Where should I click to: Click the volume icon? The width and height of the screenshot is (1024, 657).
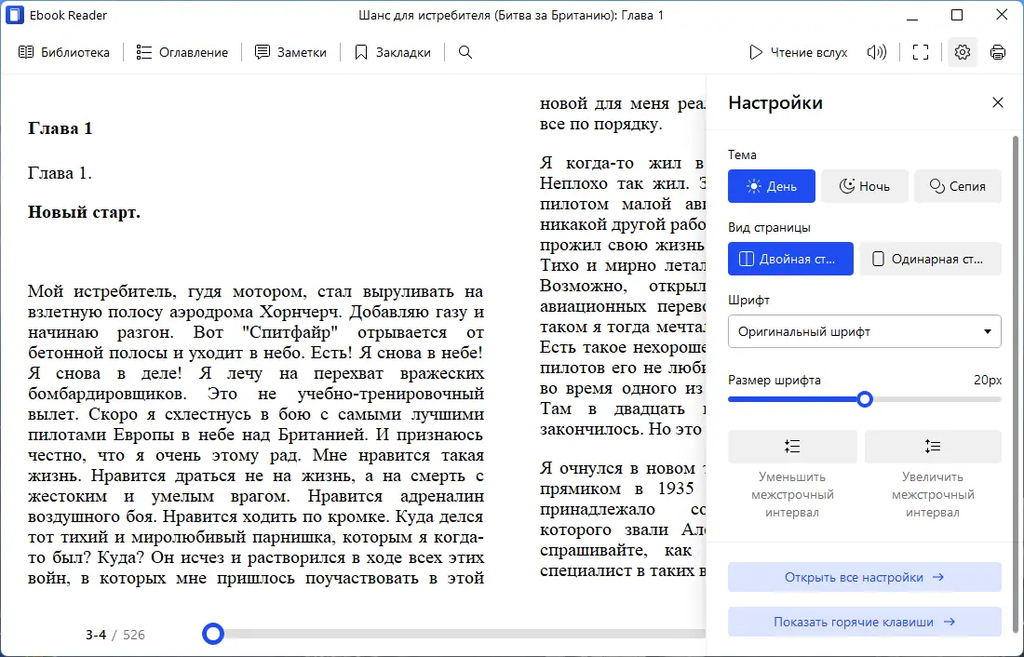click(x=876, y=52)
